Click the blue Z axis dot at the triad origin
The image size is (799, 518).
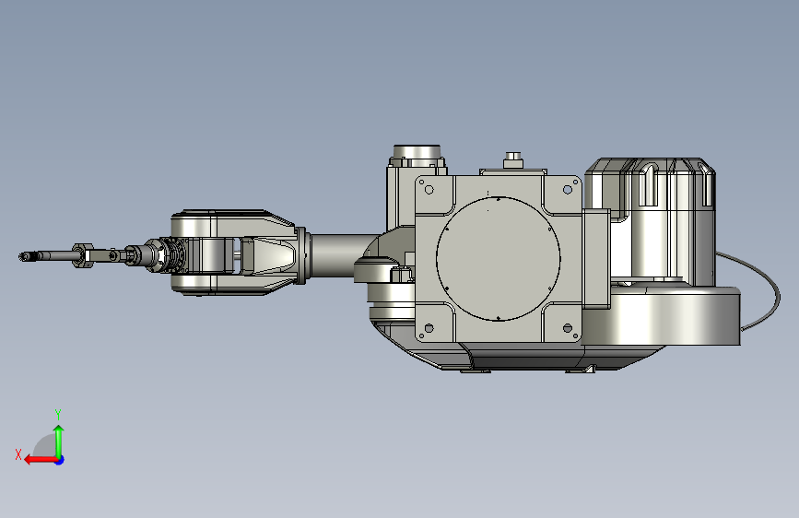point(60,460)
